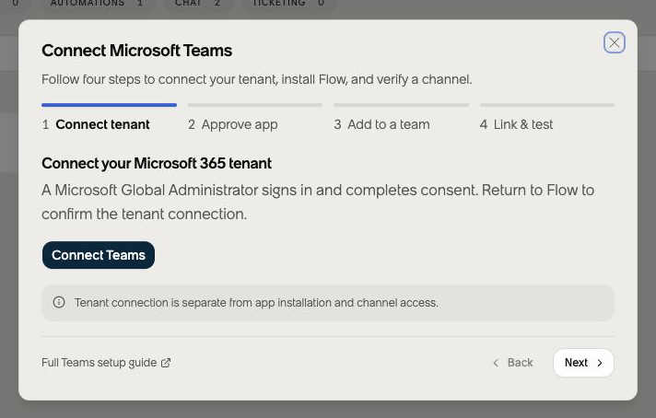This screenshot has height=418, width=656.
Task: Open the Full Teams setup guide link
Action: coord(106,363)
